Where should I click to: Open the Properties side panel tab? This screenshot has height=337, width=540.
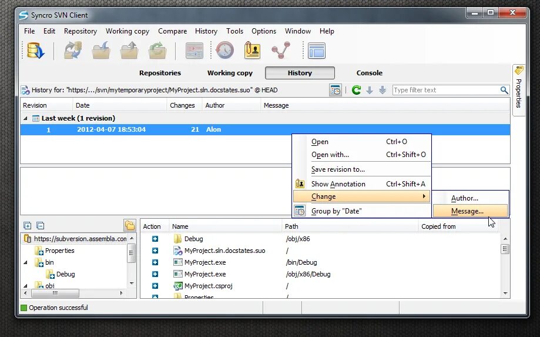[519, 90]
